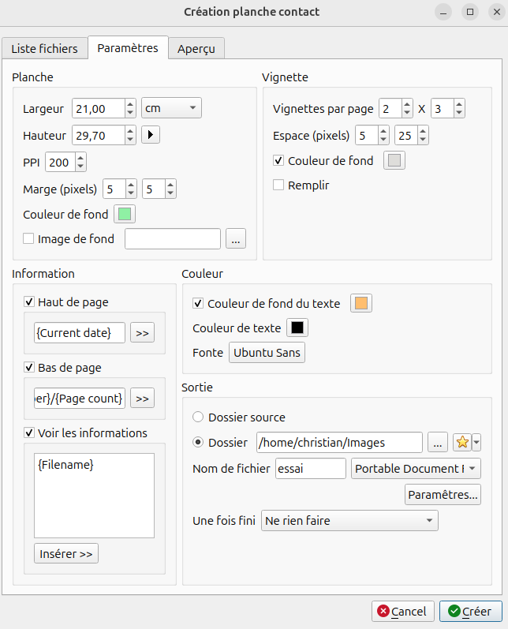Expand the Portable Document format dropdown

(416, 469)
